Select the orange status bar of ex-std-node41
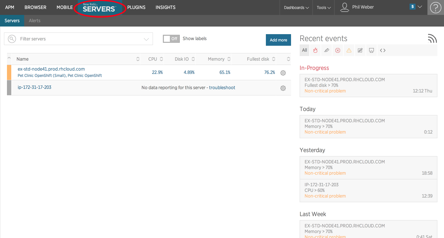Viewport: 444px width, 238px height. click(9, 73)
